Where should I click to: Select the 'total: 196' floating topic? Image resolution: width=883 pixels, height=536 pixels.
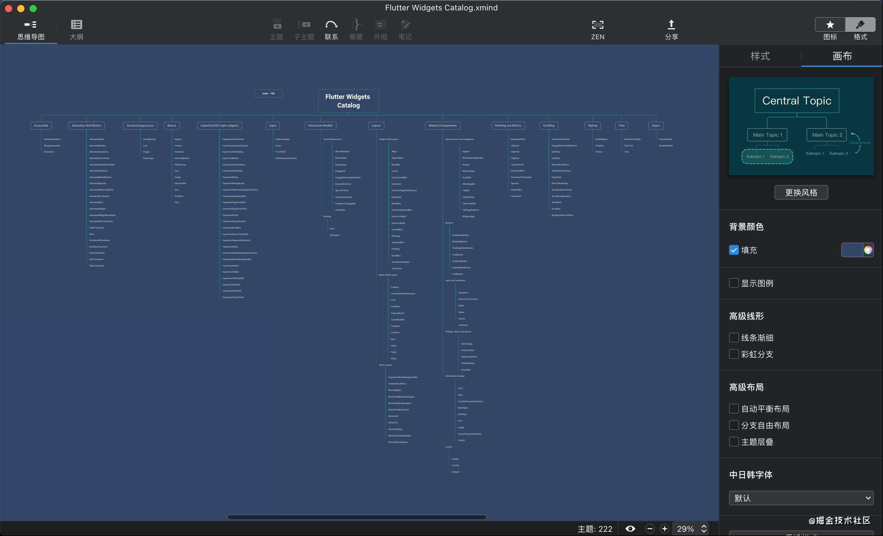[268, 93]
